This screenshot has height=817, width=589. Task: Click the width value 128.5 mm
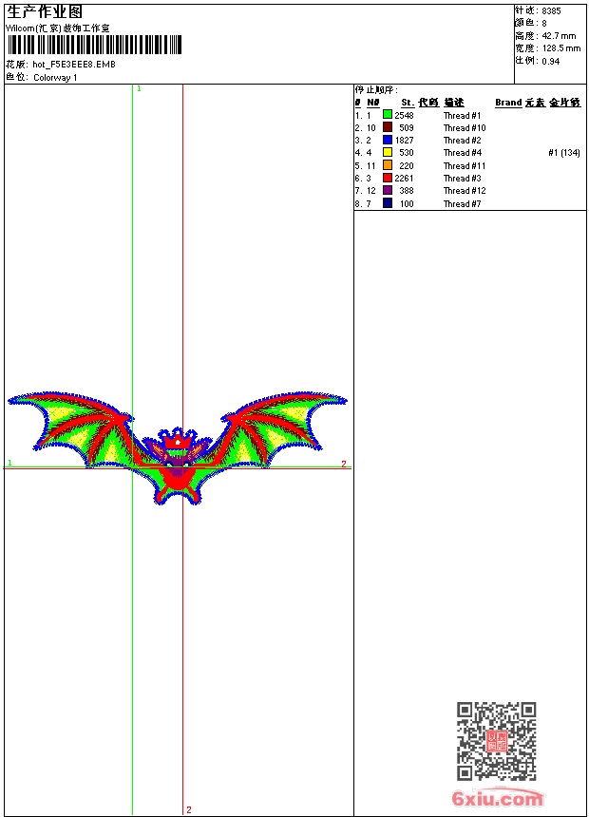pos(561,48)
